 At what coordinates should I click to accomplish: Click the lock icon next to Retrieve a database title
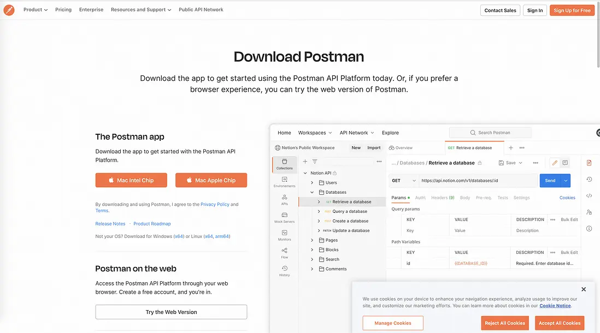(479, 163)
